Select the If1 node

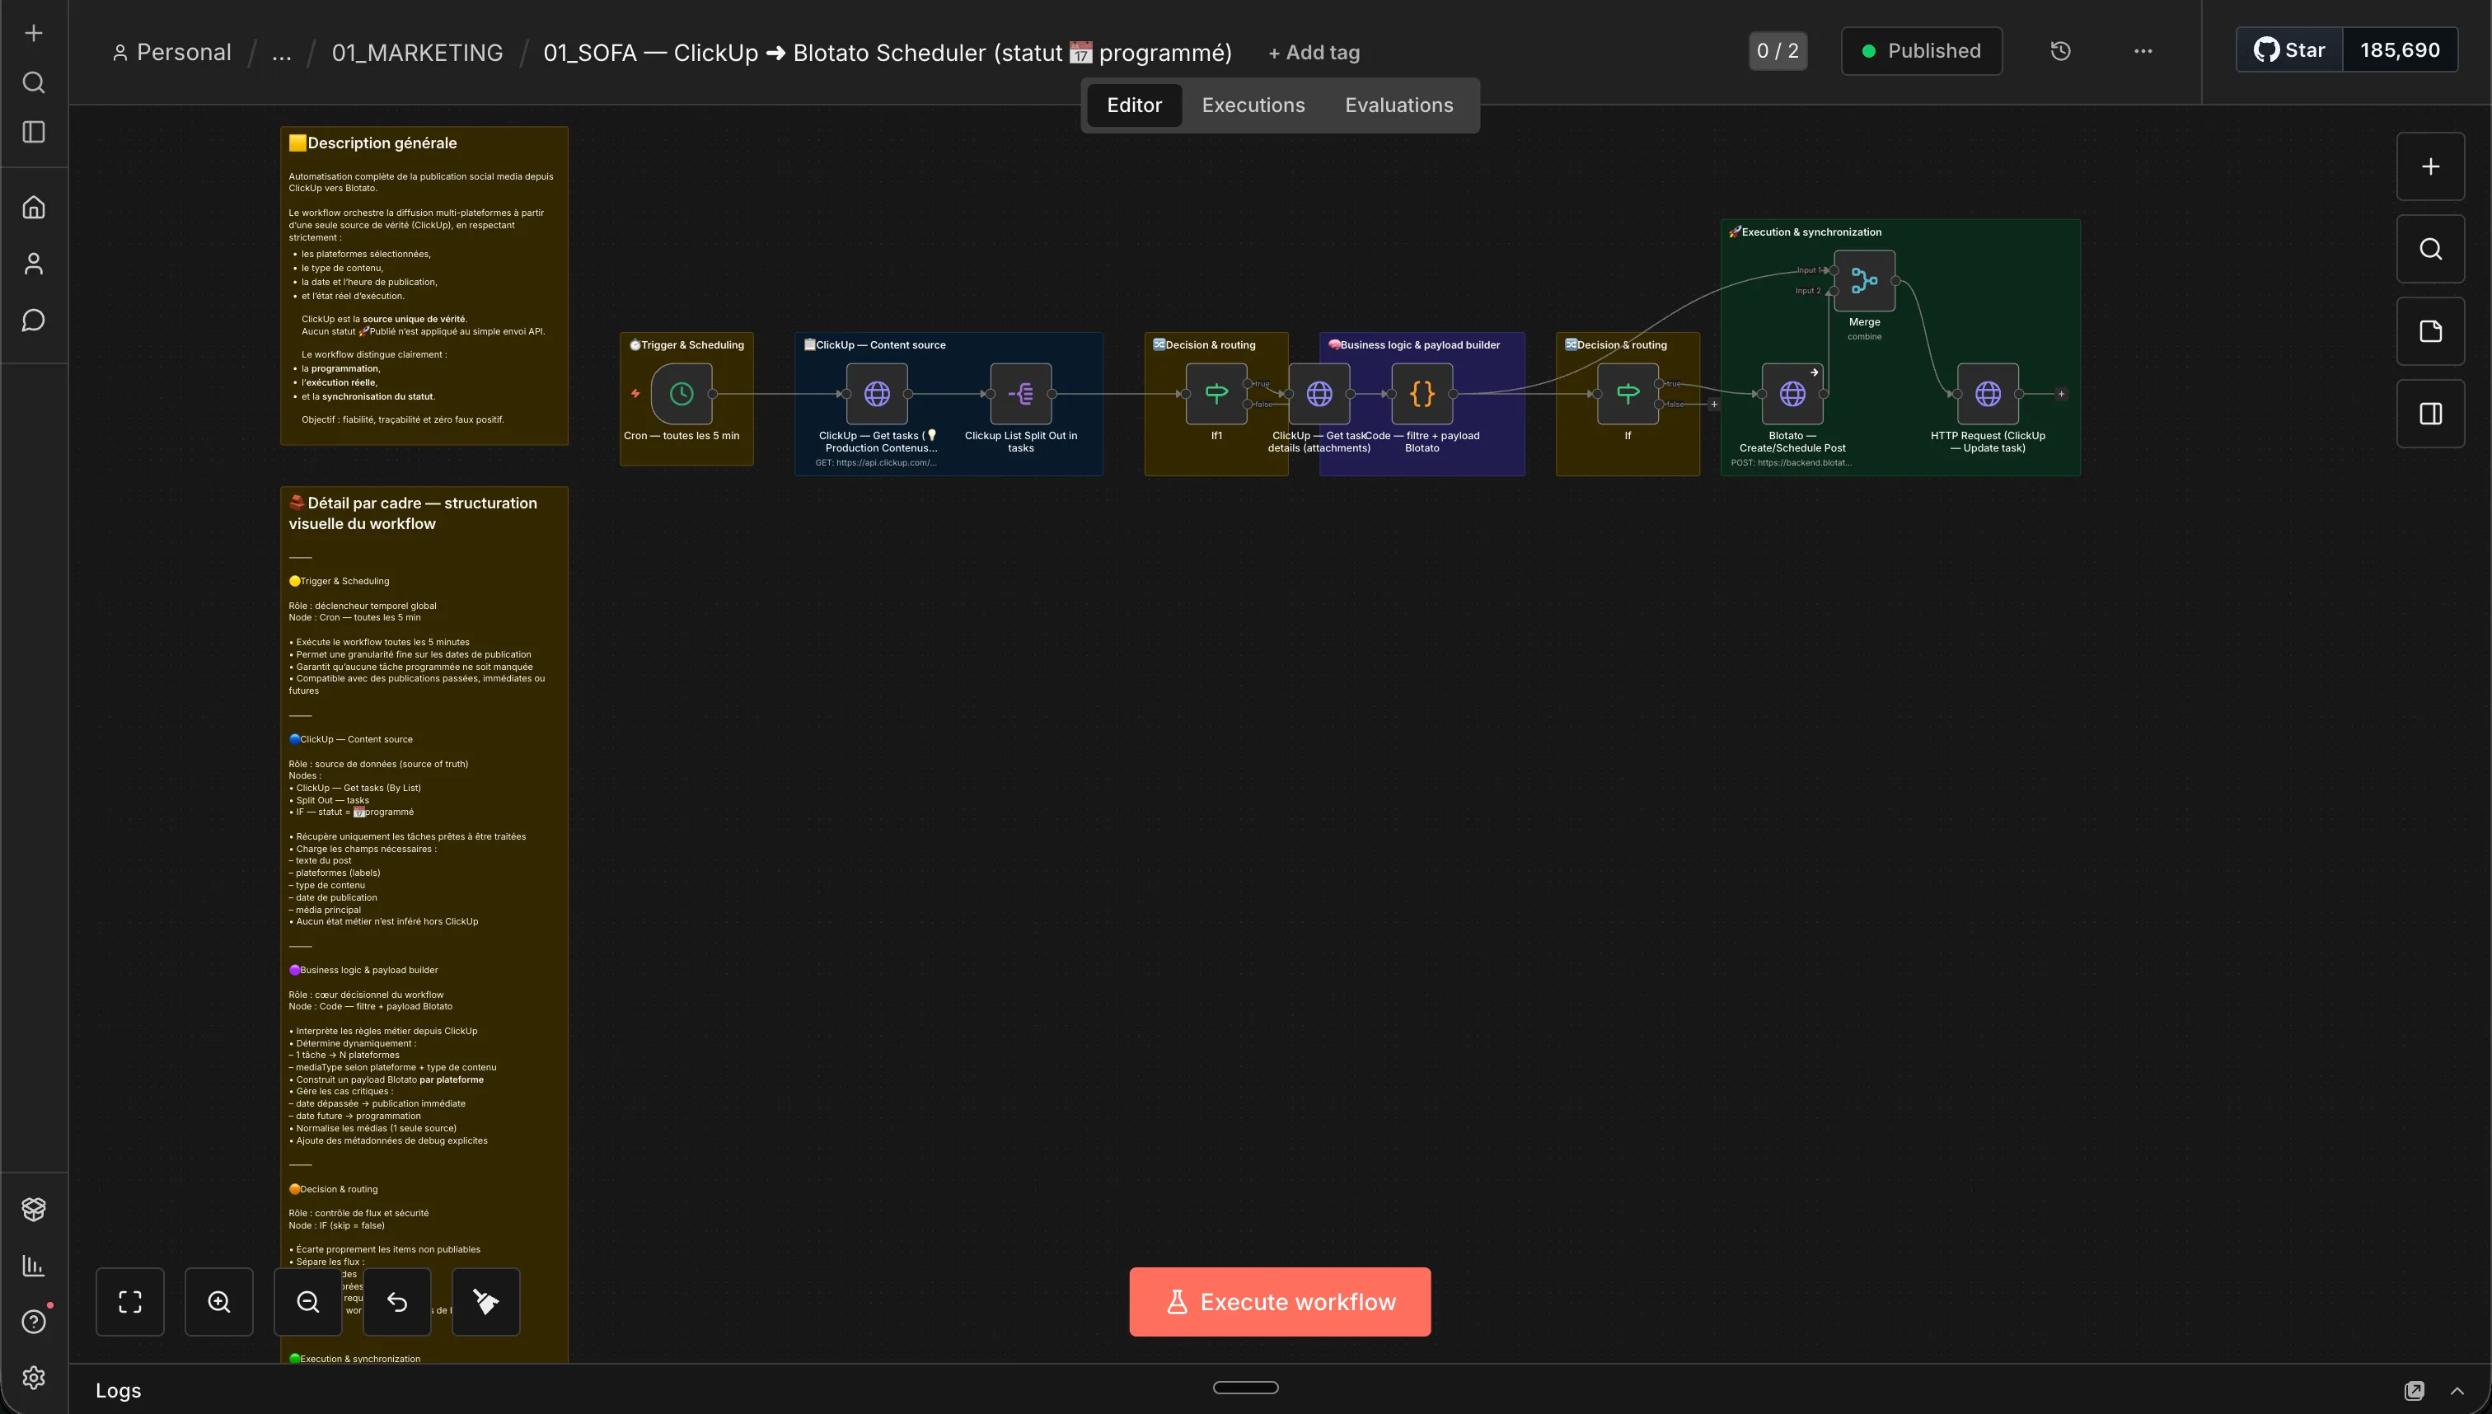tap(1216, 393)
